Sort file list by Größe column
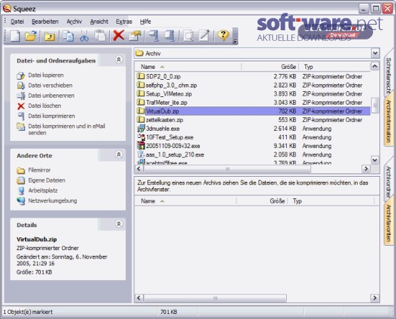This screenshot has height=319, width=396. [x=270, y=67]
